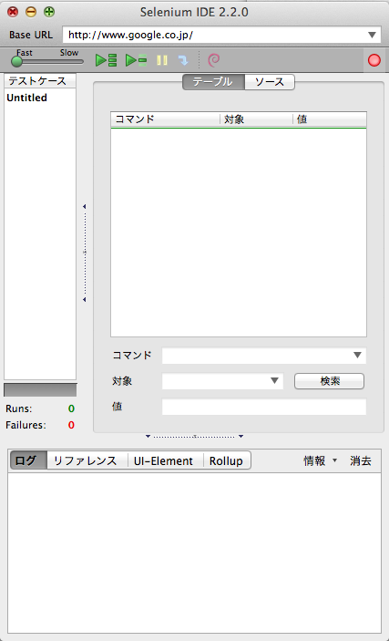Switch to the テーブル tab
The width and height of the screenshot is (389, 641).
click(x=213, y=82)
